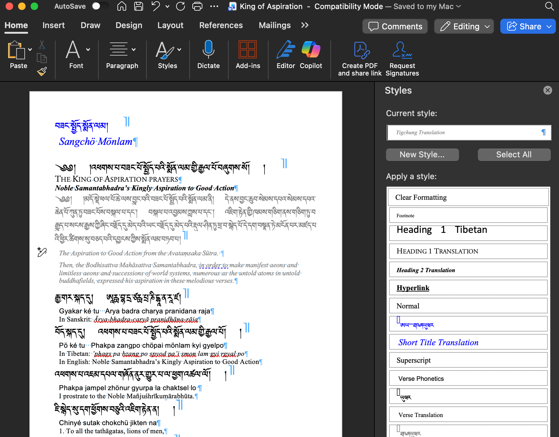The image size is (559, 437).
Task: Toggle the AutoSave switch on
Action: 100,6
